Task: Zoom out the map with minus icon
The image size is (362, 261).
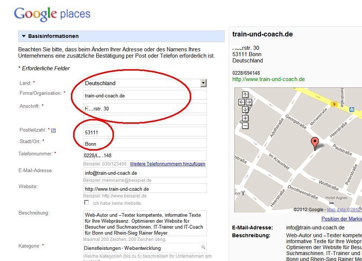Action: tap(245, 126)
